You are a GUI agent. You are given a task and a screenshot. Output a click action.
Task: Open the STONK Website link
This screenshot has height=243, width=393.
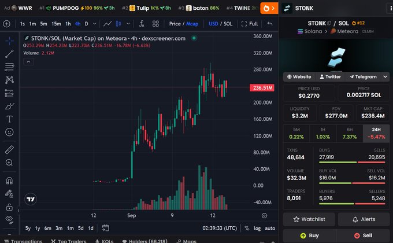coord(299,77)
